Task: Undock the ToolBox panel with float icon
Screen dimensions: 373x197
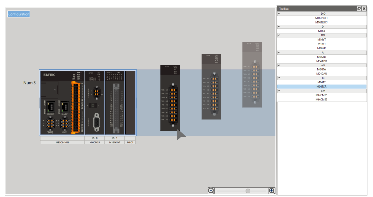Action: click(359, 9)
